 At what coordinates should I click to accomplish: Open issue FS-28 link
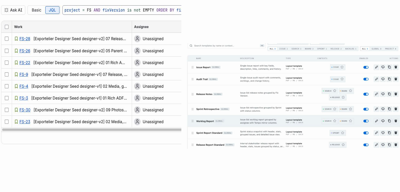click(25, 39)
